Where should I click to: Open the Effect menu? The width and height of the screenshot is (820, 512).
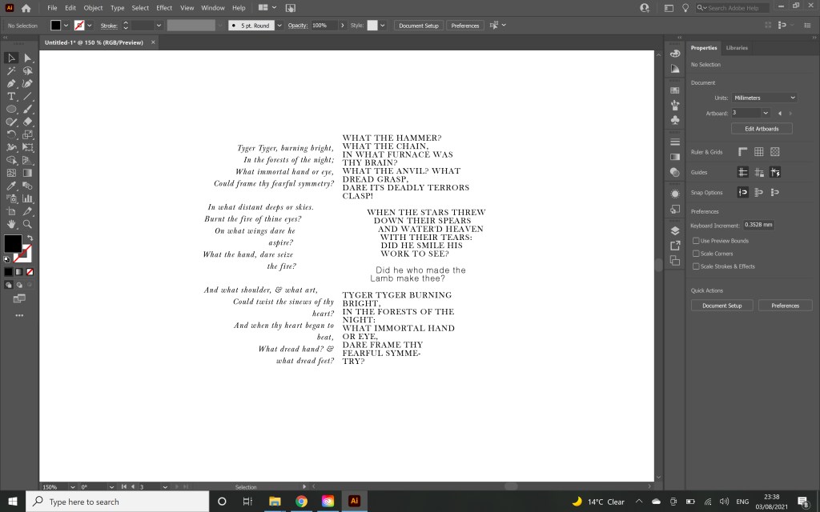point(164,8)
